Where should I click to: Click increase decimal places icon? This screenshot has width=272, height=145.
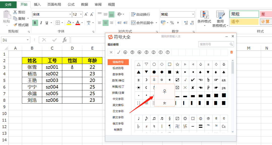(x=186, y=23)
